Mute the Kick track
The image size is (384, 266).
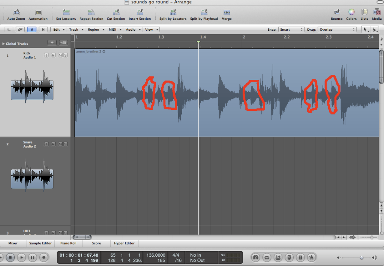pyautogui.click(x=60, y=55)
